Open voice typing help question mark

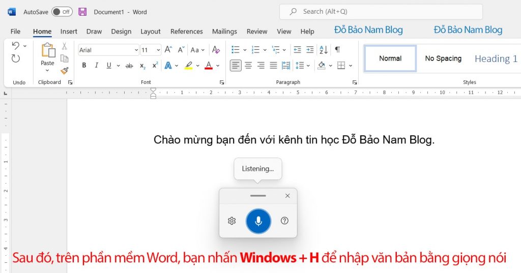pyautogui.click(x=285, y=221)
